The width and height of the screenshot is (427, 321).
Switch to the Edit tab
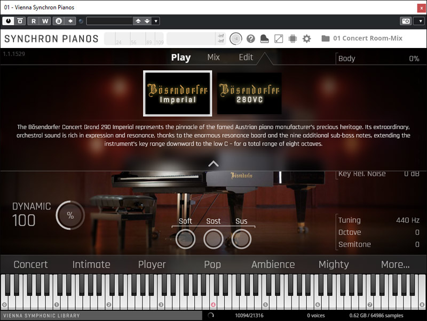coord(246,58)
